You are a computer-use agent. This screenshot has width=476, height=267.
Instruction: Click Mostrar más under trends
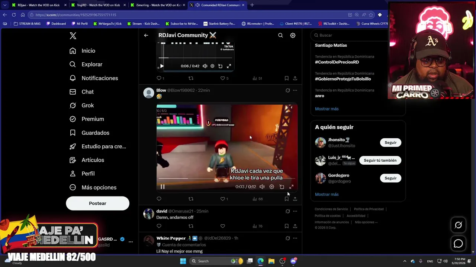tap(327, 109)
